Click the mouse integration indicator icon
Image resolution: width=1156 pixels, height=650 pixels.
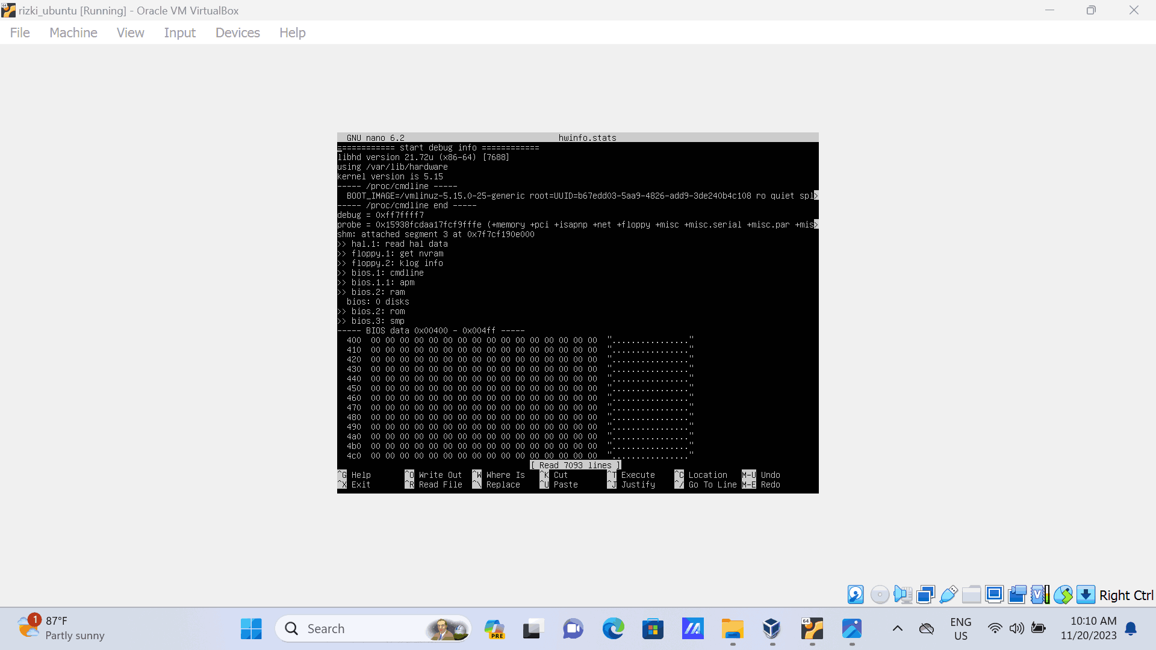(x=1063, y=595)
